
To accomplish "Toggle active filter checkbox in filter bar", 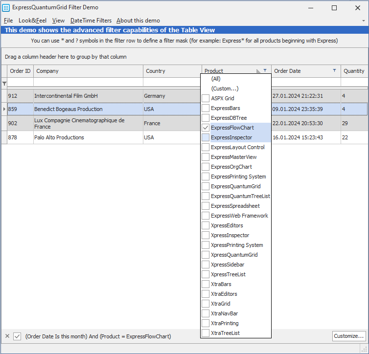I will point(17,336).
